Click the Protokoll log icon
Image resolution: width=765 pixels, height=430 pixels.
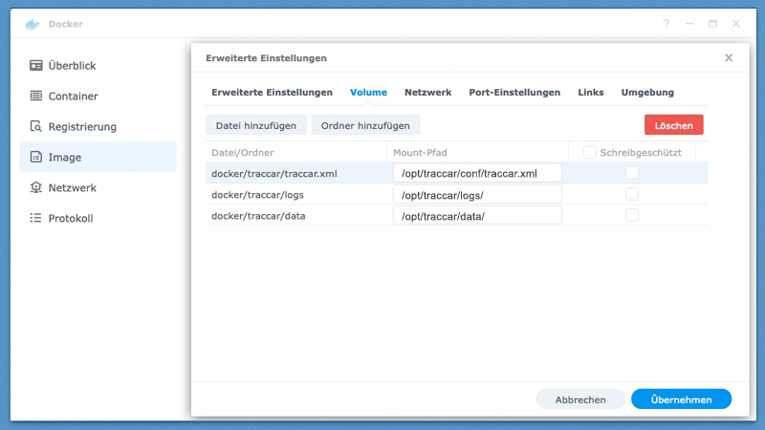36,219
